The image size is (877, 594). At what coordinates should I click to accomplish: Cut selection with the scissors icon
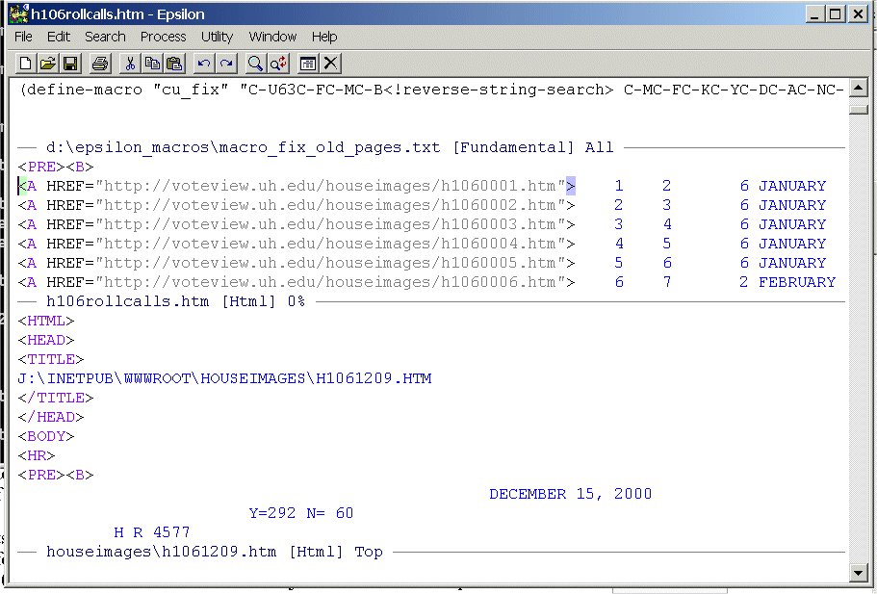130,64
